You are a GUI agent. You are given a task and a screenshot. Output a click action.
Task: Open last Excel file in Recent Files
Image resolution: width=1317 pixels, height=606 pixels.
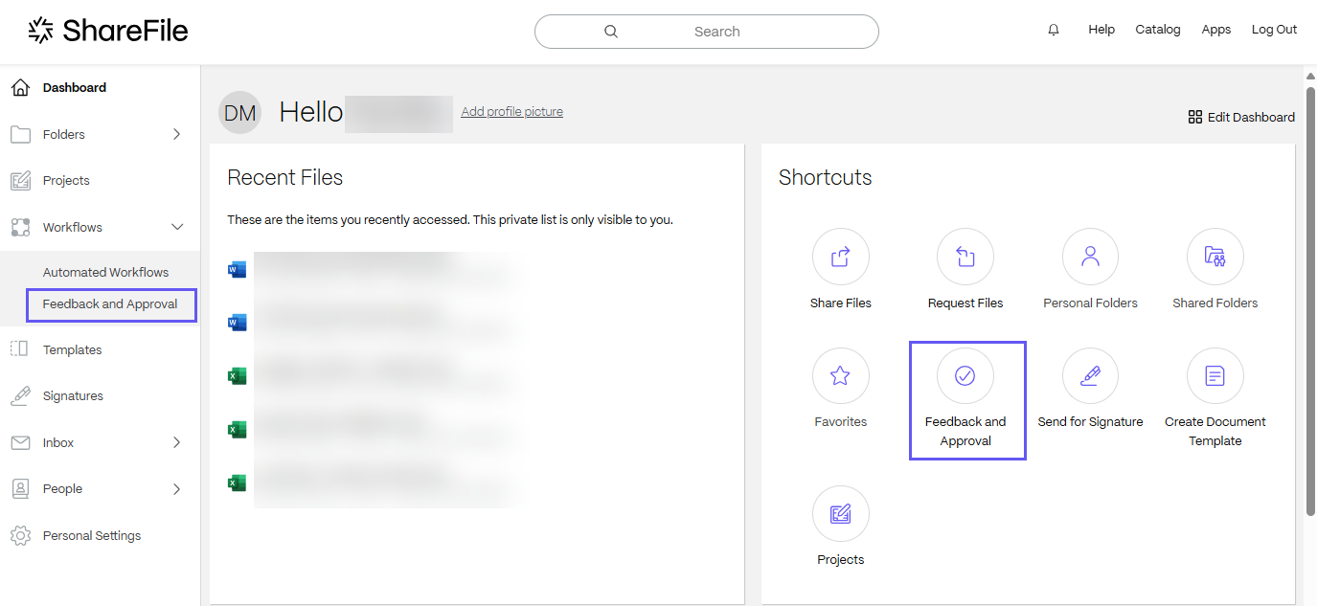(x=237, y=483)
